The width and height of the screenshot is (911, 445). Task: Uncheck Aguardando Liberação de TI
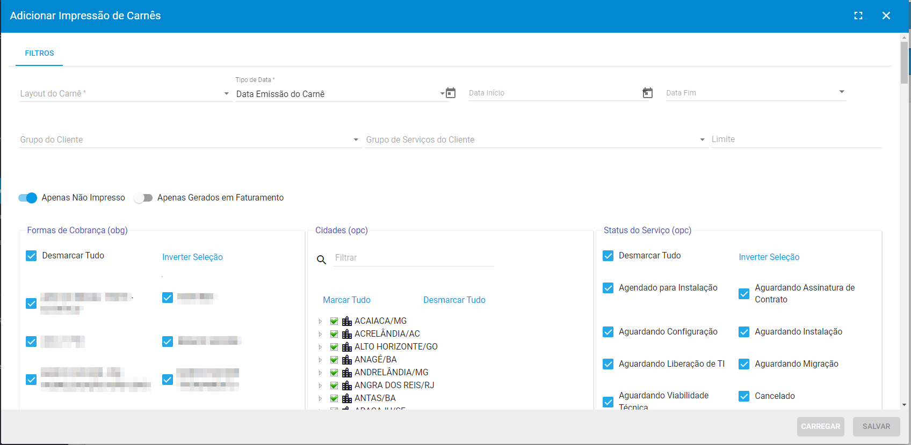[x=608, y=364]
